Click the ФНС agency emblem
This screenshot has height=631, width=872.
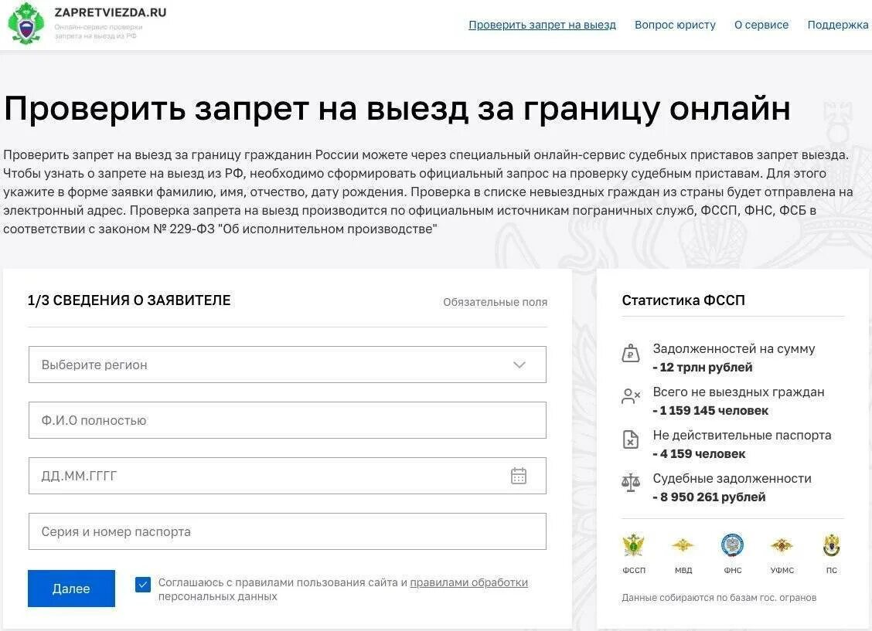click(x=732, y=545)
